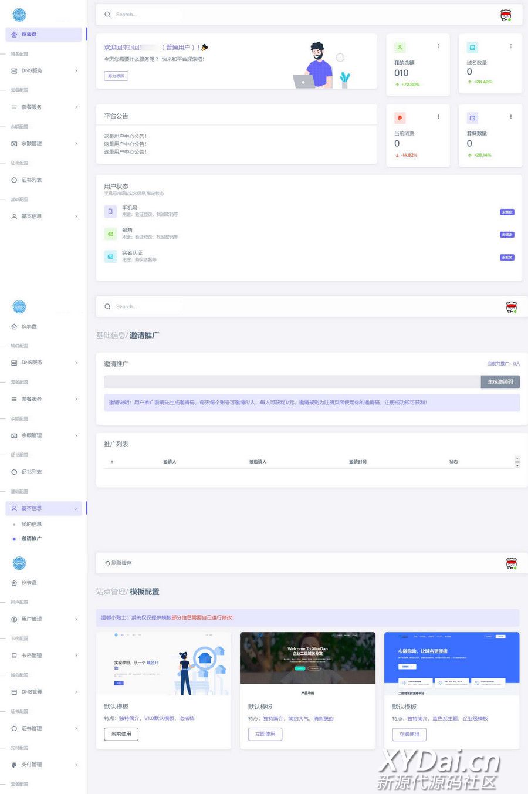Click the 手机号 icon in 用户状态
Viewport: 528px width, 794px height.
pyautogui.click(x=110, y=211)
